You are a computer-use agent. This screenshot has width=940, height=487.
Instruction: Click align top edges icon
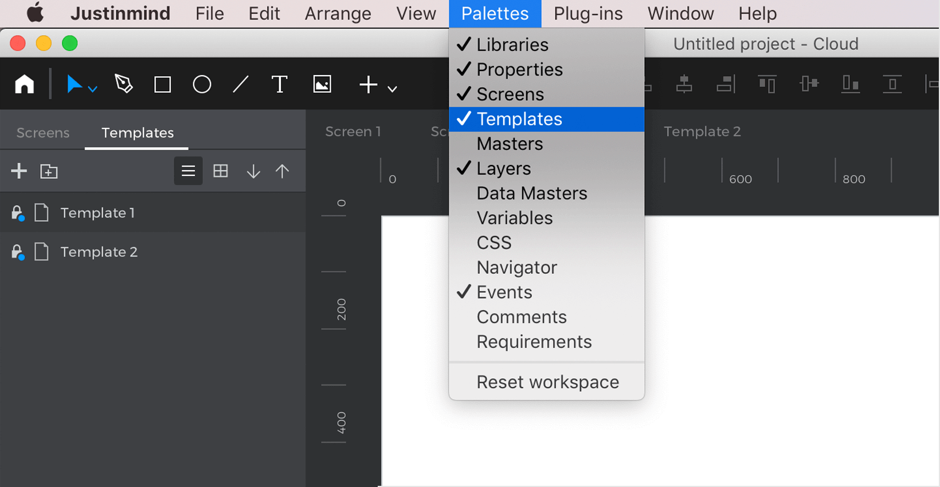(767, 84)
